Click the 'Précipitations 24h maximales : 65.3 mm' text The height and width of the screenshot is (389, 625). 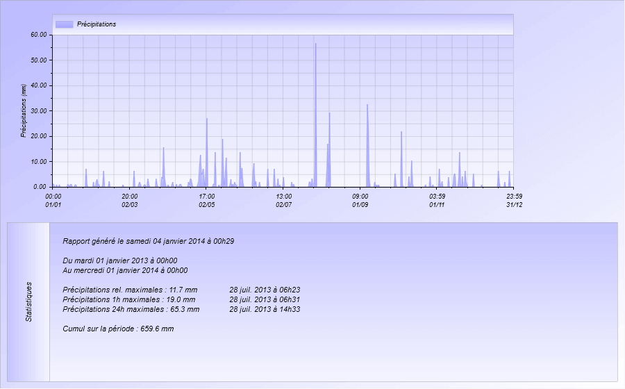(131, 309)
